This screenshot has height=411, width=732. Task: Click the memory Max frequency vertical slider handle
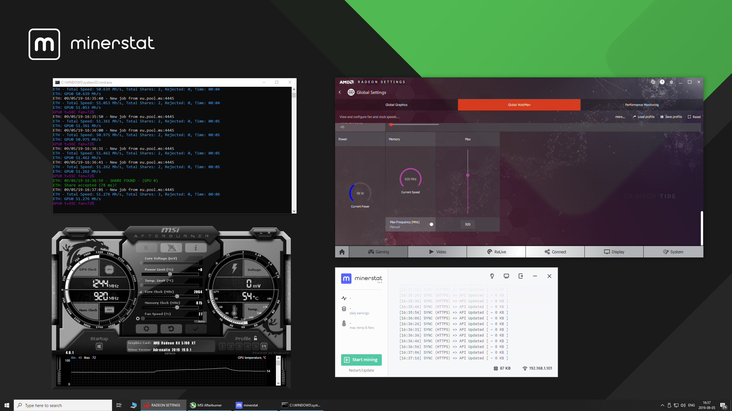(x=468, y=175)
